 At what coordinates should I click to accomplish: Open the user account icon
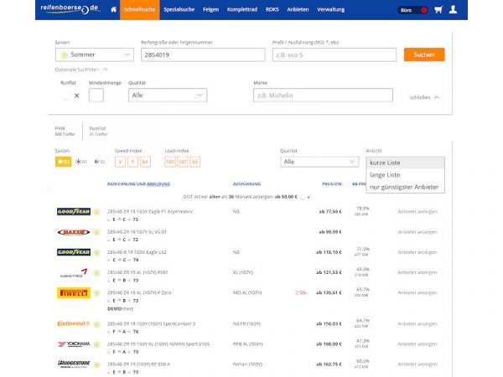coord(453,9)
